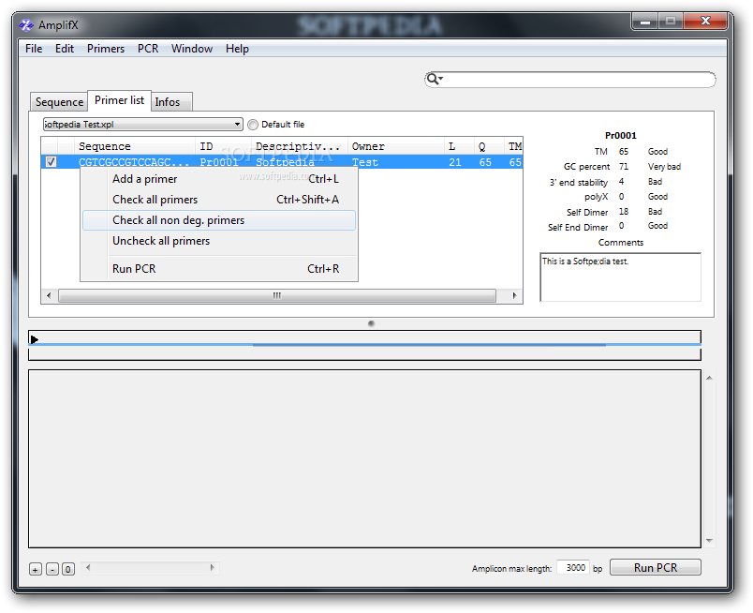753x613 pixels.
Task: Click the Self Dimer label
Action: pyautogui.click(x=587, y=212)
